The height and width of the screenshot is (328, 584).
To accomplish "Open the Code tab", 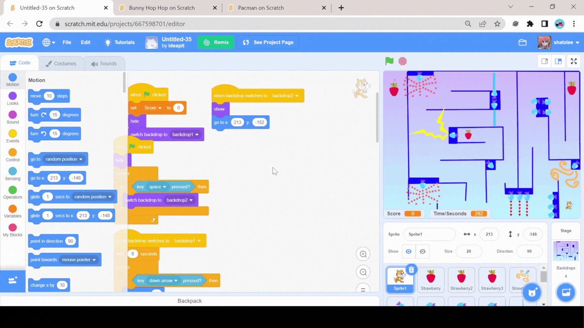I will tap(20, 63).
